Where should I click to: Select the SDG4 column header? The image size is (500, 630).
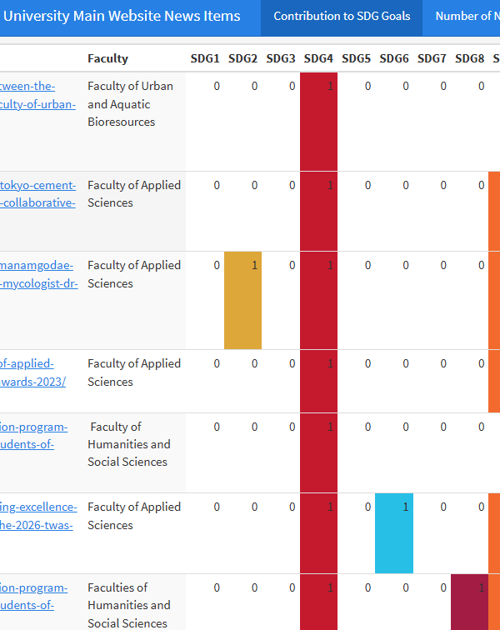[x=318, y=58]
